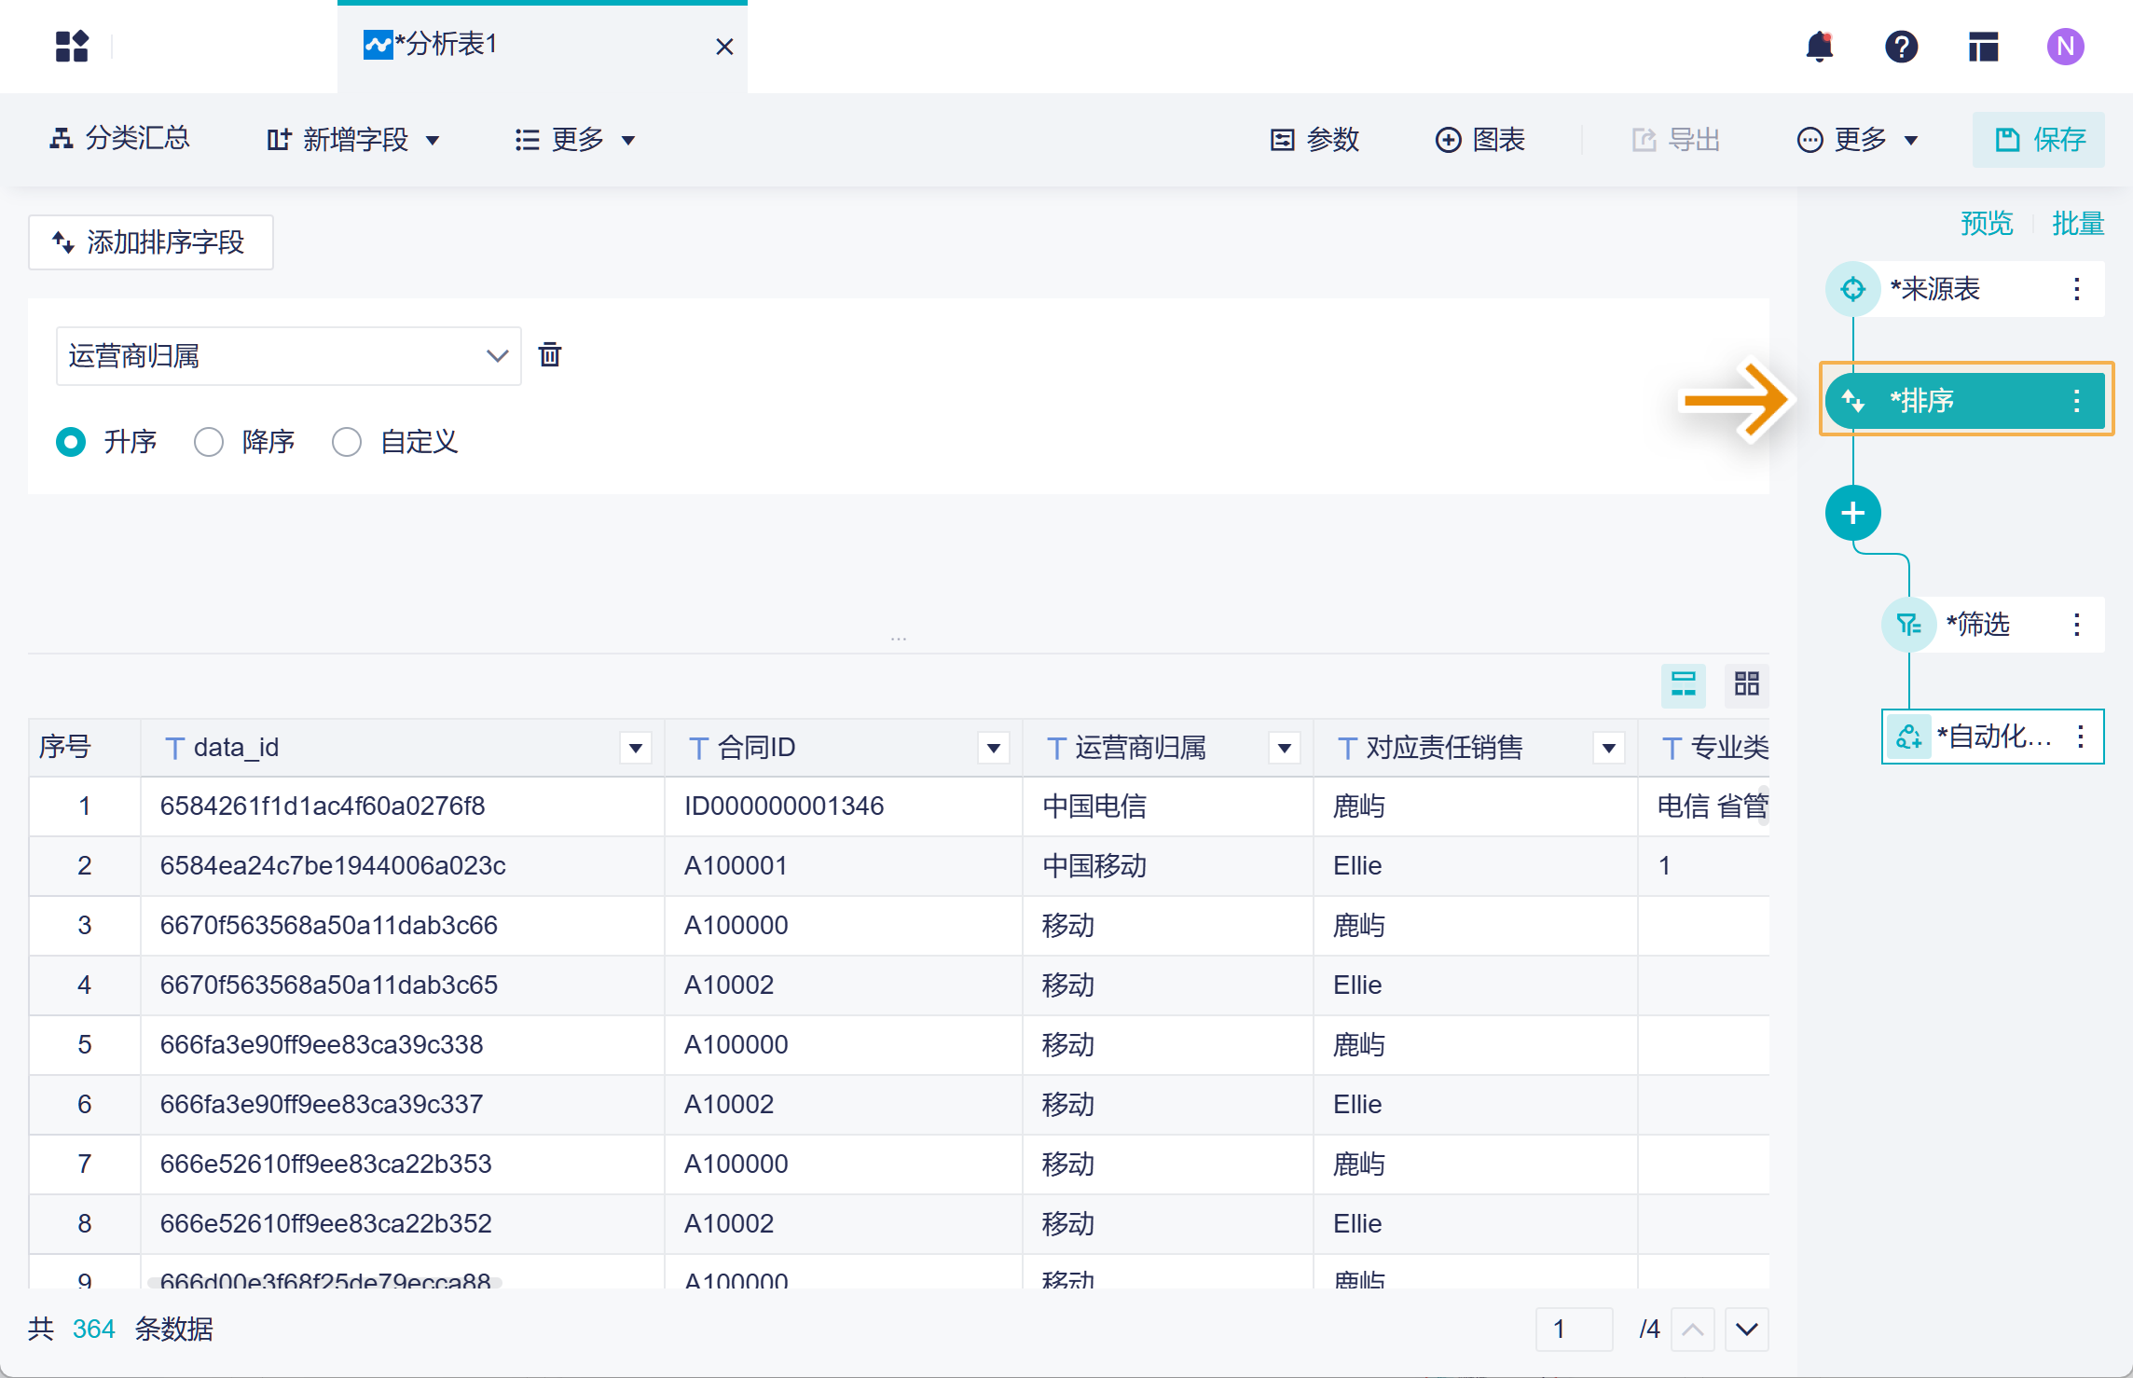2133x1378 pixels.
Task: Open the right 更多 options menu
Action: (x=1857, y=140)
